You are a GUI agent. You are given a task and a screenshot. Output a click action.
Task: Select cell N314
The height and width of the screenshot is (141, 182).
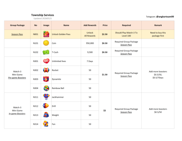(36, 124)
